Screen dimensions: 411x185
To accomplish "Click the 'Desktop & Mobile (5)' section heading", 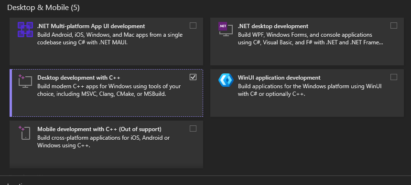I will click(x=43, y=8).
